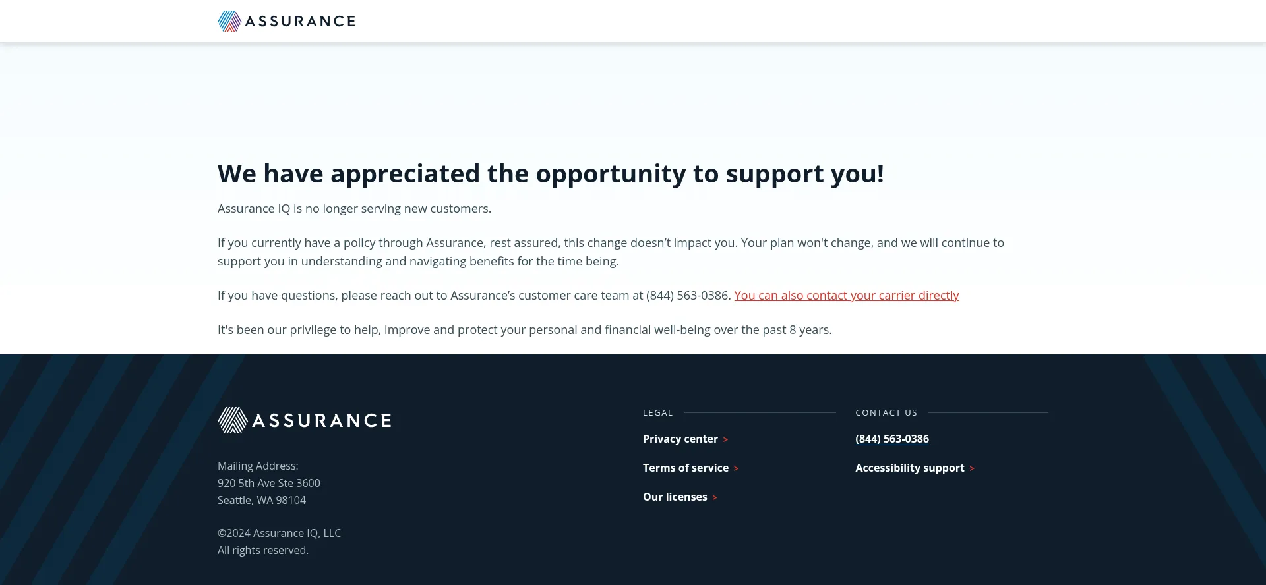Click the main appreciation heading text
1266x585 pixels.
click(x=551, y=174)
